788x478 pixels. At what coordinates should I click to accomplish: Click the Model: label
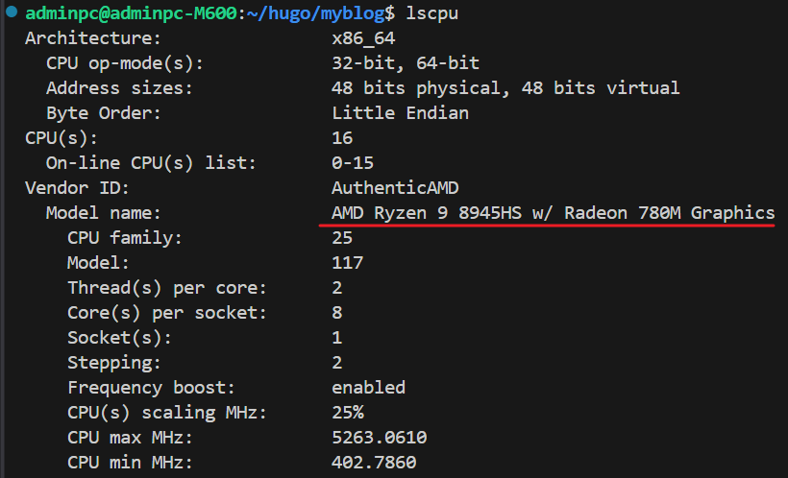pos(98,263)
